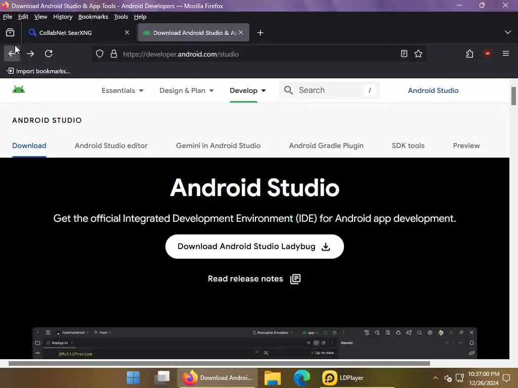Click the IDE preview screenshot image
Screen dimensions: 518x388
254,343
